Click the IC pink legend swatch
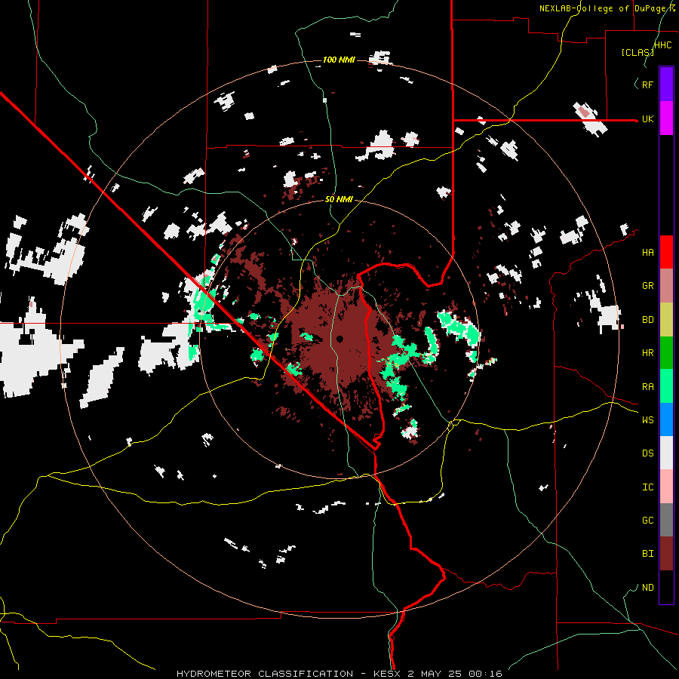 click(666, 487)
